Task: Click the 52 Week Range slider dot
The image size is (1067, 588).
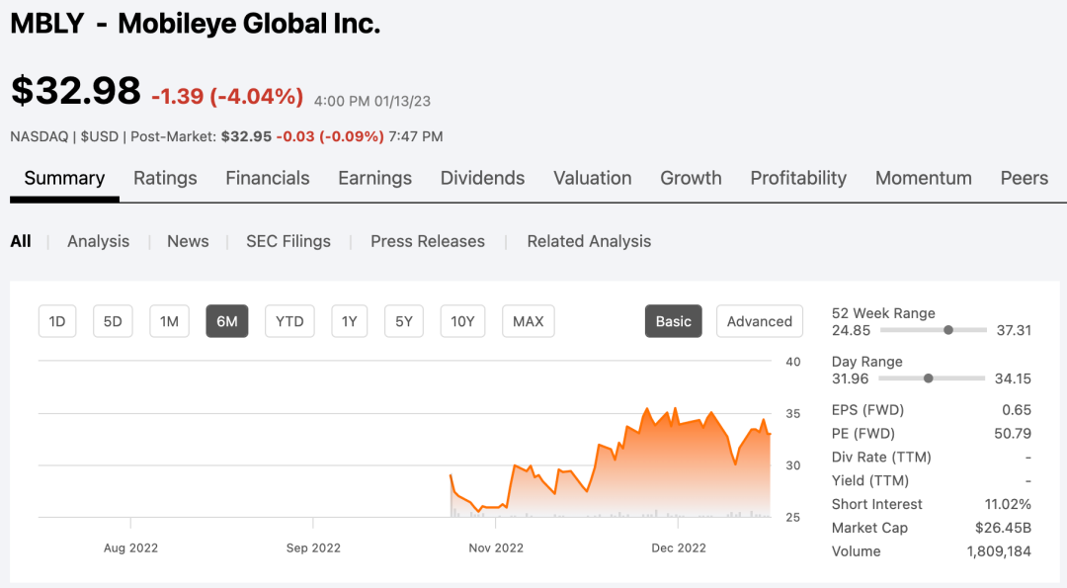Action: coord(948,330)
